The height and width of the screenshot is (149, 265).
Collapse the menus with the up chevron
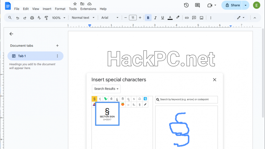pos(255,18)
